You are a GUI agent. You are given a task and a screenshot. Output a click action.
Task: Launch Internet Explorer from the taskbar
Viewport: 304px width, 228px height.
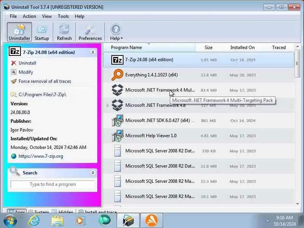[34, 220]
